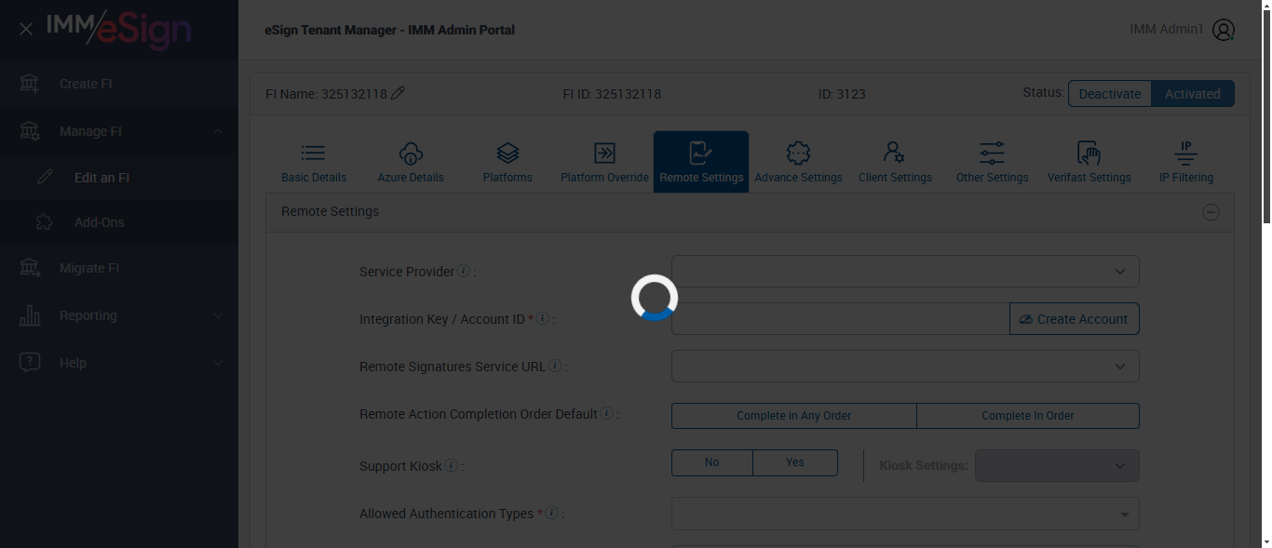Open the Platform Override tab

click(x=604, y=162)
